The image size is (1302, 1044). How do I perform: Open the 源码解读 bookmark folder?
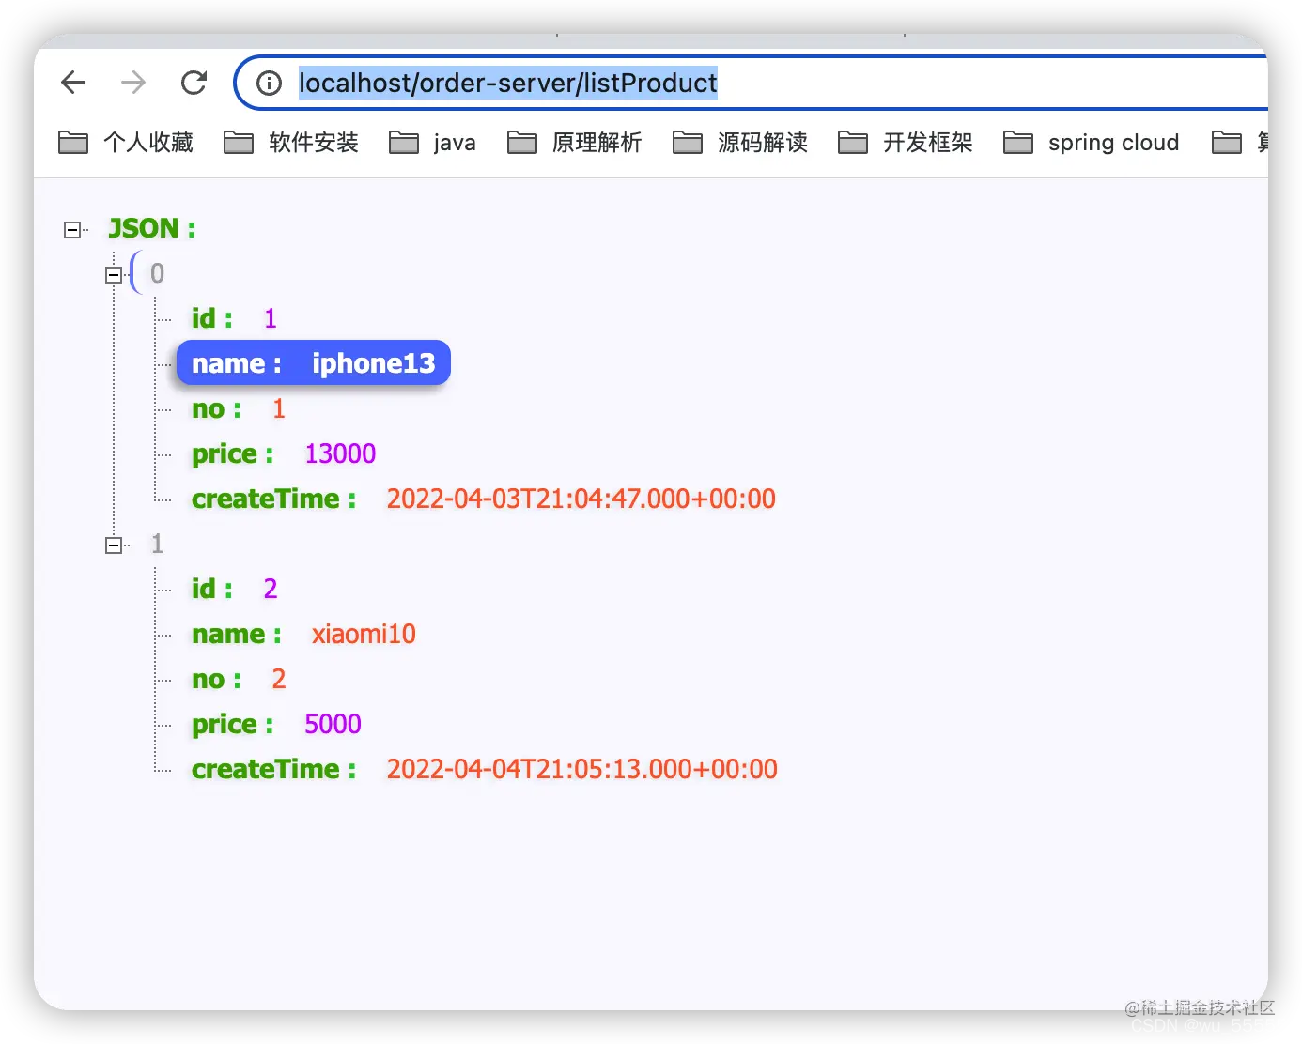point(740,143)
